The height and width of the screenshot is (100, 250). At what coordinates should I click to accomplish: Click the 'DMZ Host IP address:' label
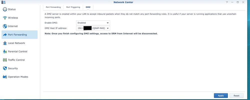(56, 28)
